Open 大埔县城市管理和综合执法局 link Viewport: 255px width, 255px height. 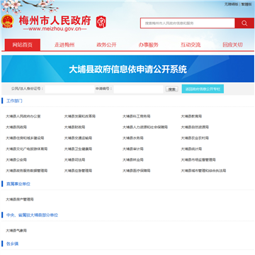(x=203, y=171)
